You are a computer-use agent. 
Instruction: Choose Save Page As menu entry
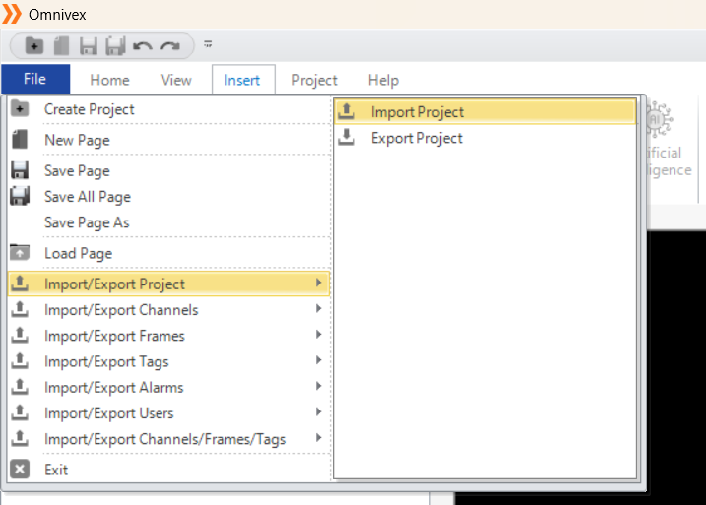click(x=168, y=222)
